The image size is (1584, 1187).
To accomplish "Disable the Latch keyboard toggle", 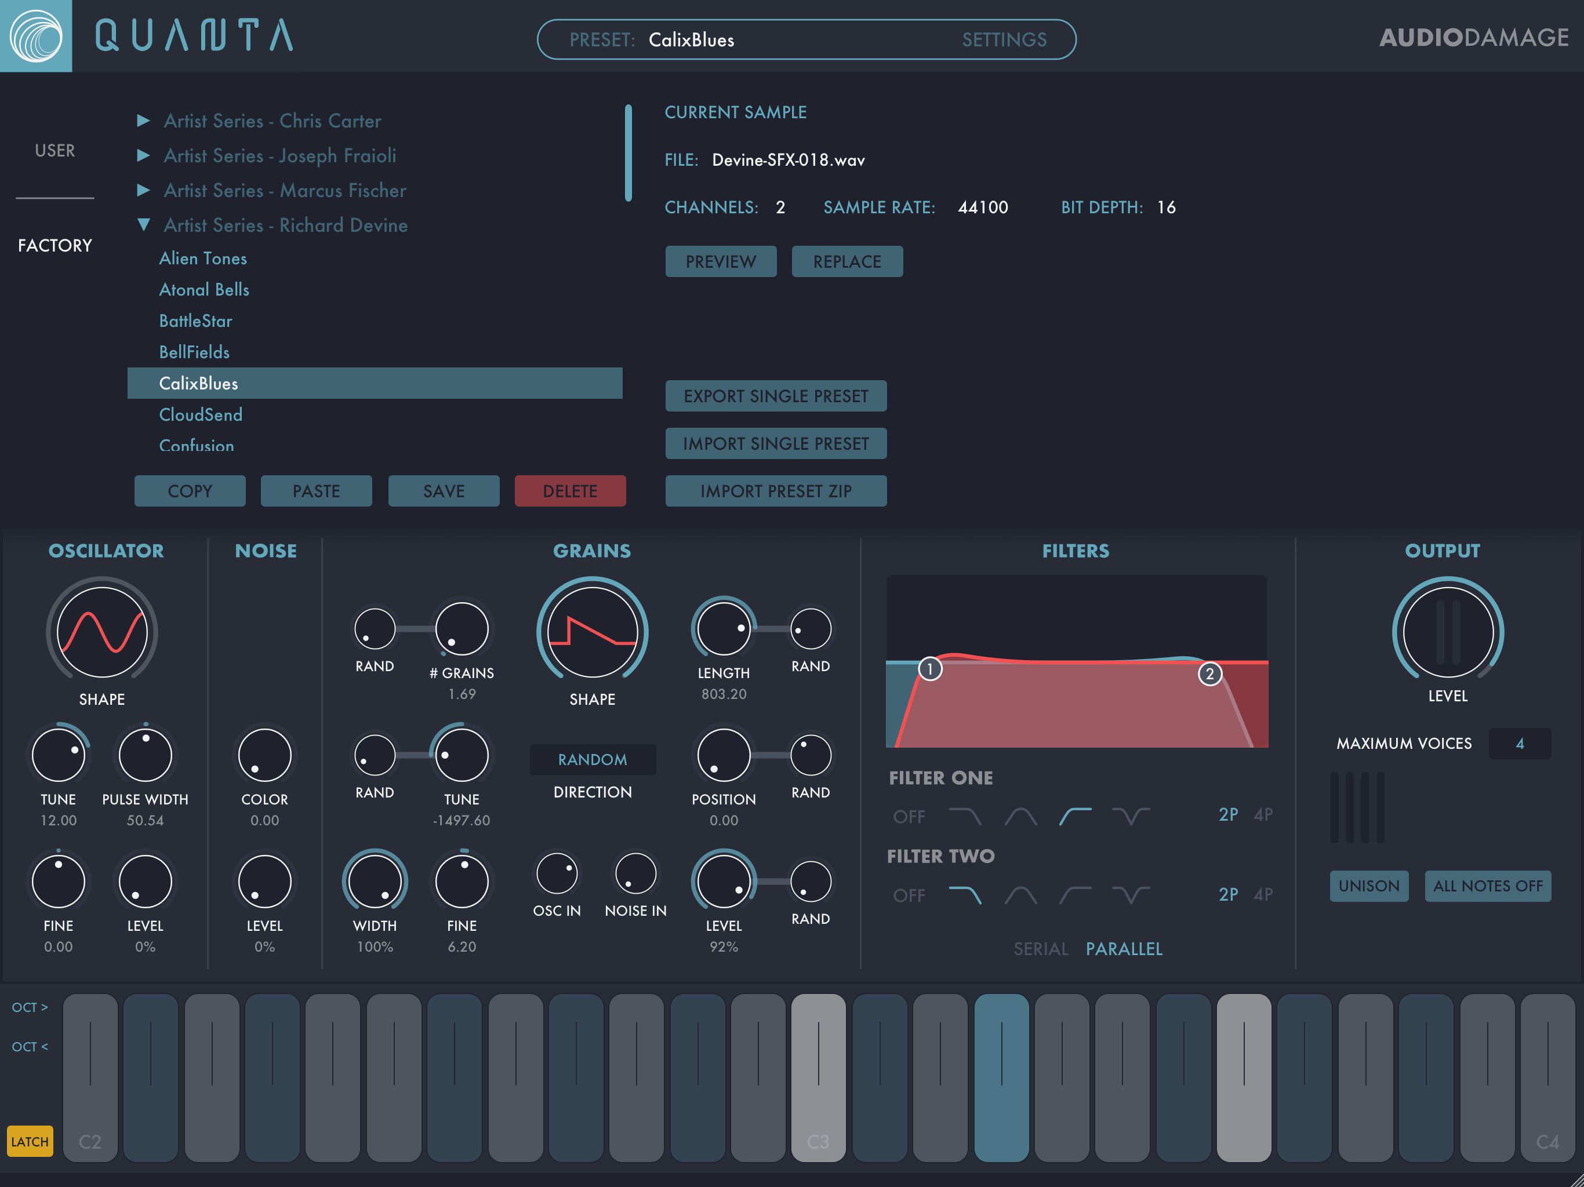I will tap(30, 1141).
